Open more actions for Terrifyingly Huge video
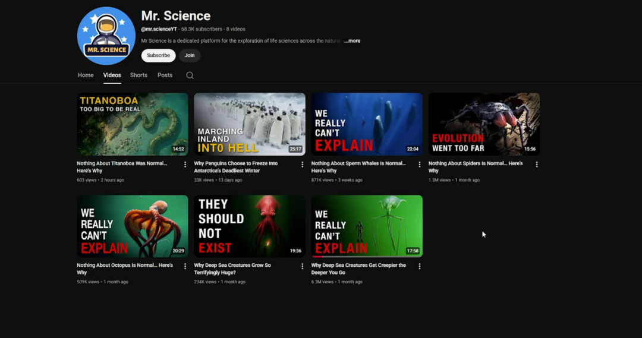 pyautogui.click(x=302, y=267)
